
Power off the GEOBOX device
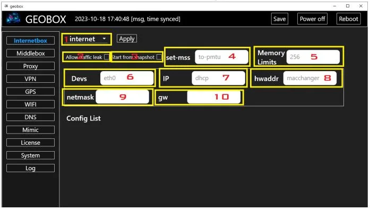click(x=312, y=19)
